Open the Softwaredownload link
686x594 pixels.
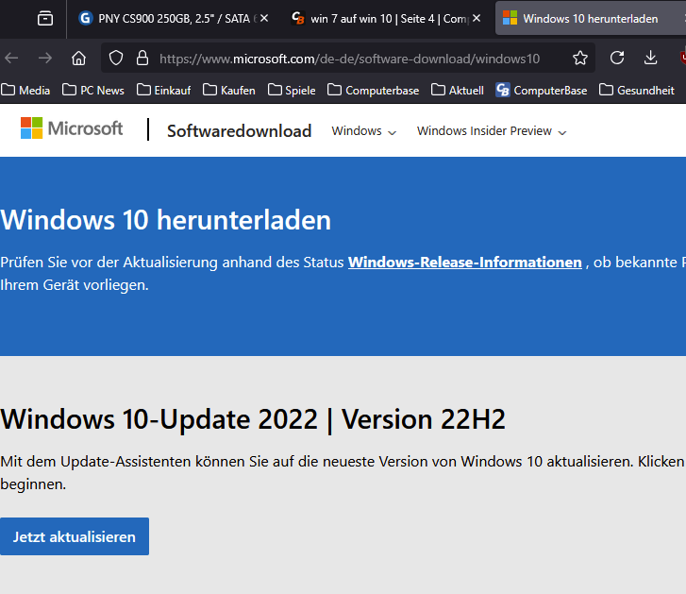pos(239,131)
